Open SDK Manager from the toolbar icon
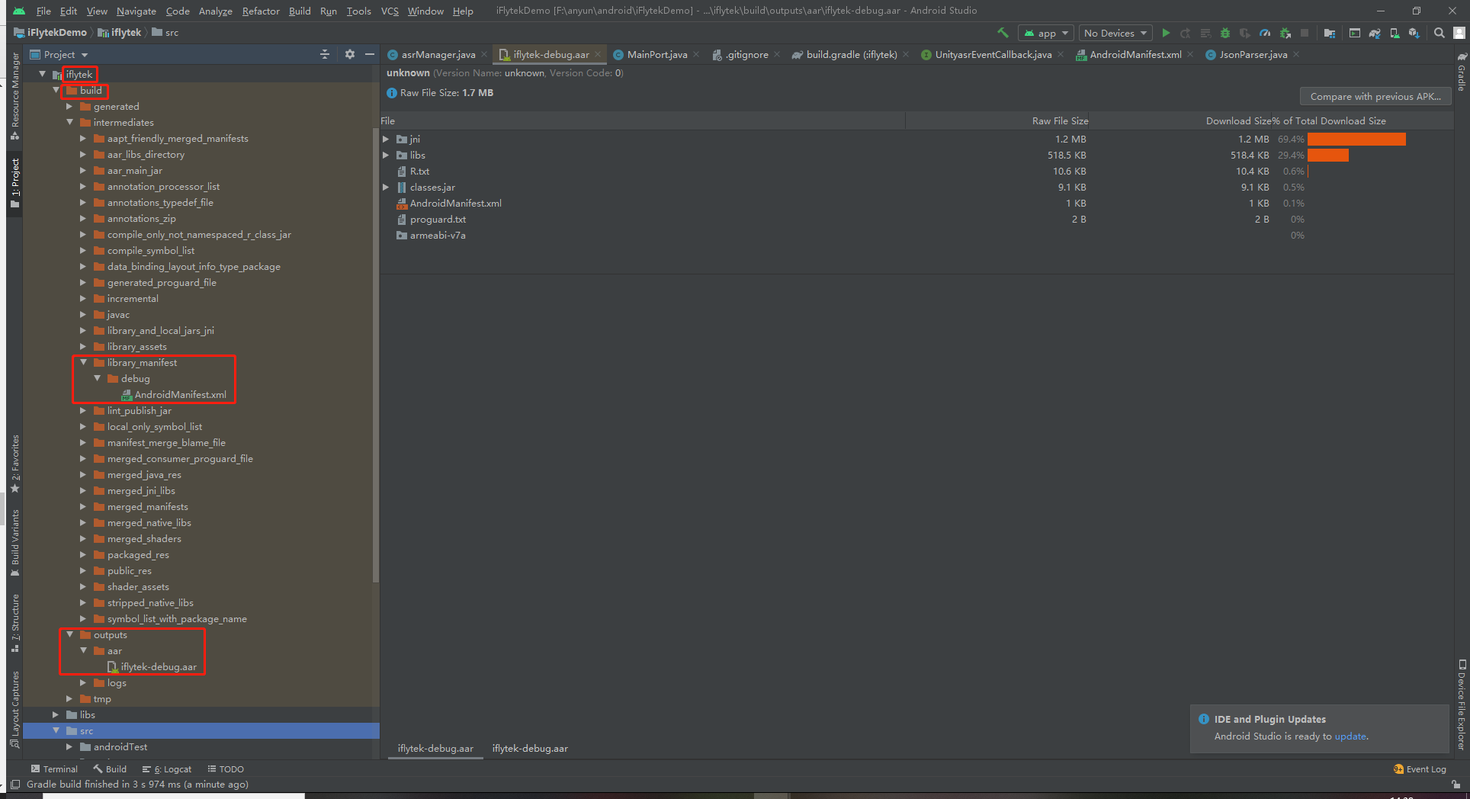1470x799 pixels. [1414, 33]
